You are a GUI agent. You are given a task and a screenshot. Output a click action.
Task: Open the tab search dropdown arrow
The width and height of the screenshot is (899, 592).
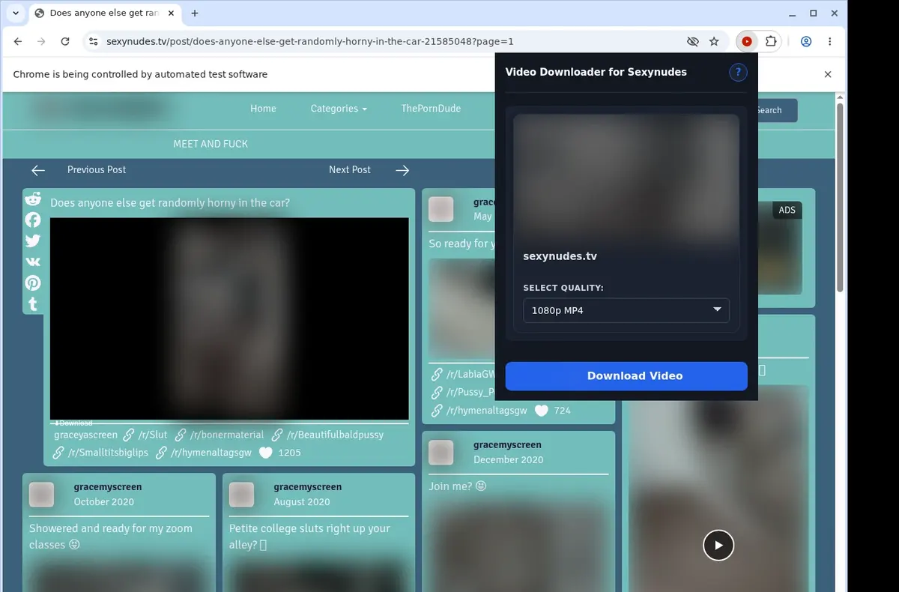pos(16,13)
